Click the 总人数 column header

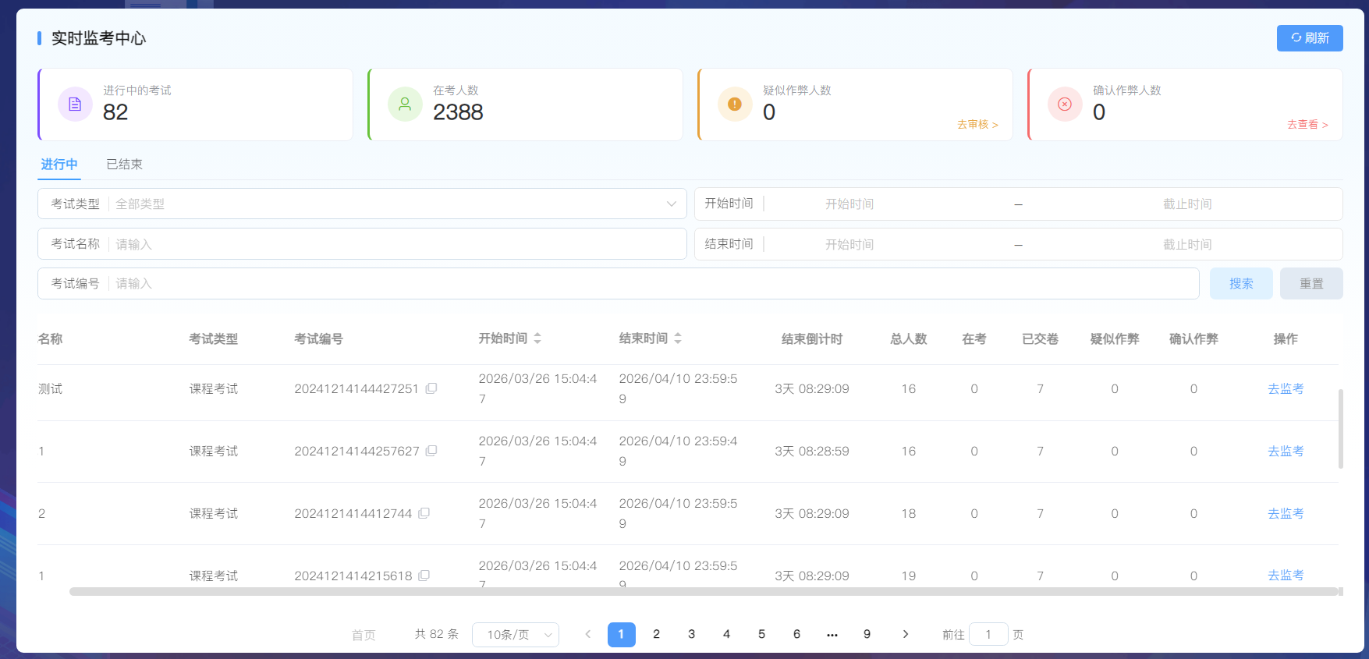(x=909, y=339)
